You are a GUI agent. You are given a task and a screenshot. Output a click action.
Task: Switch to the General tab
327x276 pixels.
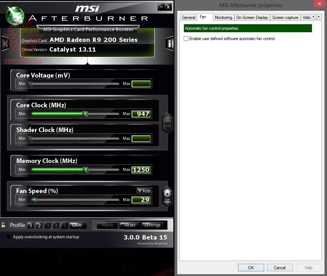click(x=189, y=17)
